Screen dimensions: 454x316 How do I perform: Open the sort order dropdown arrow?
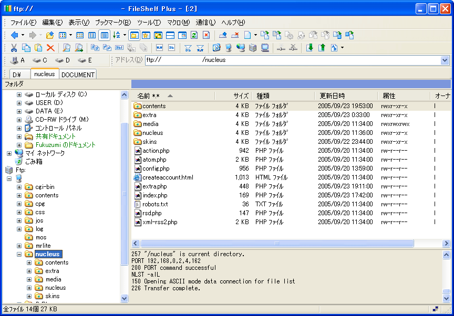(125, 35)
